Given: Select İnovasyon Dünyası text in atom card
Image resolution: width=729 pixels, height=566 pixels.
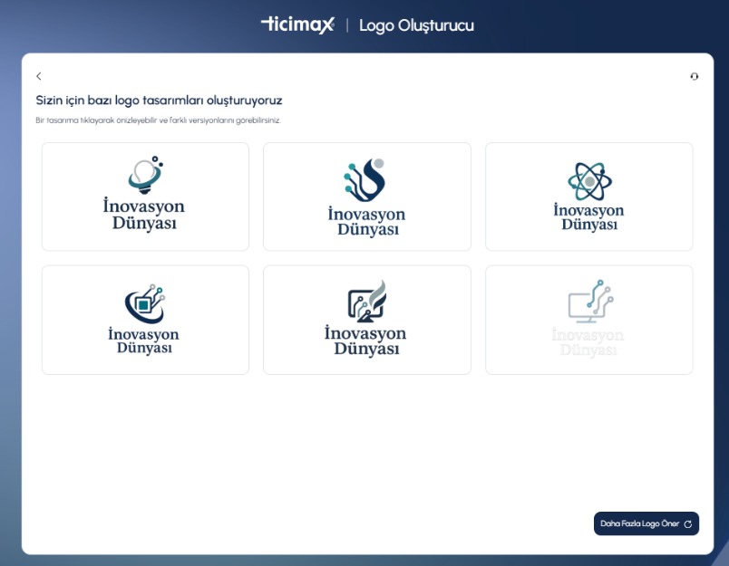Looking at the screenshot, I should pos(588,217).
